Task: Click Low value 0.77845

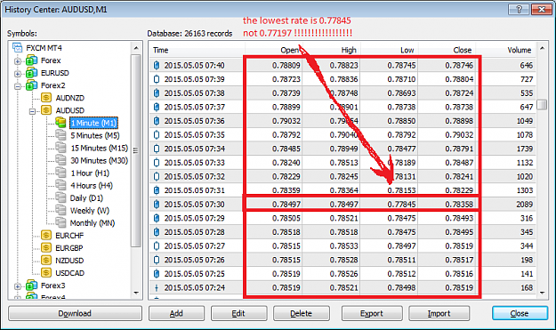Action: 401,205
